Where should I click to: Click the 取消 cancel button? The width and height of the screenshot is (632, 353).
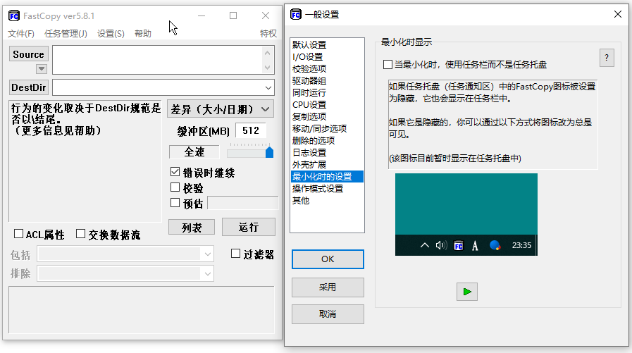click(x=328, y=314)
